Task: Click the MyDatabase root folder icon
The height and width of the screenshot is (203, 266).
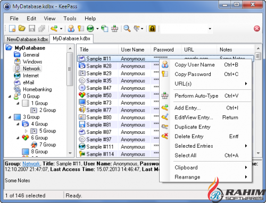Action: pos(9,48)
